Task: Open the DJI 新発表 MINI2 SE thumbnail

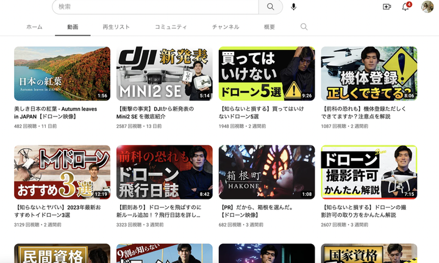Action: [165, 74]
